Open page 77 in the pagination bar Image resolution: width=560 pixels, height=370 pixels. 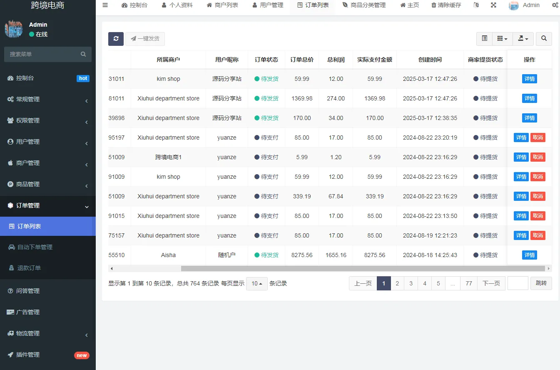(468, 283)
